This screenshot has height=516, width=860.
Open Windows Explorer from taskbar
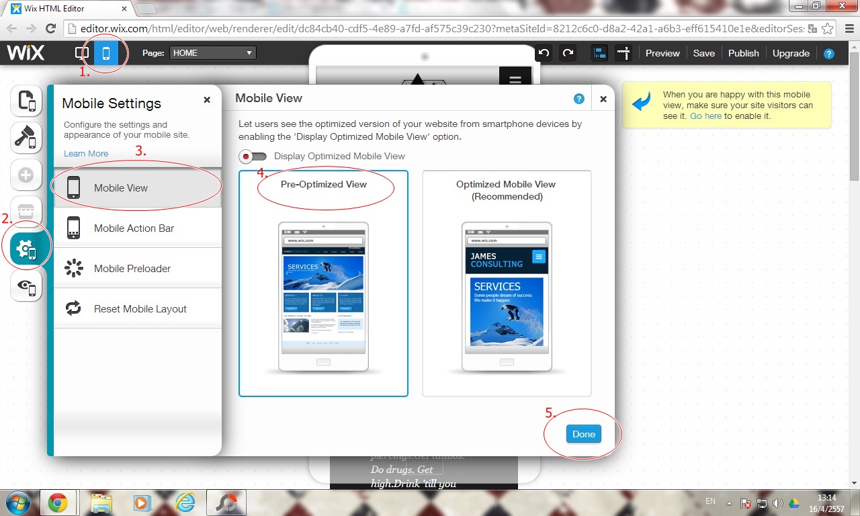[101, 503]
